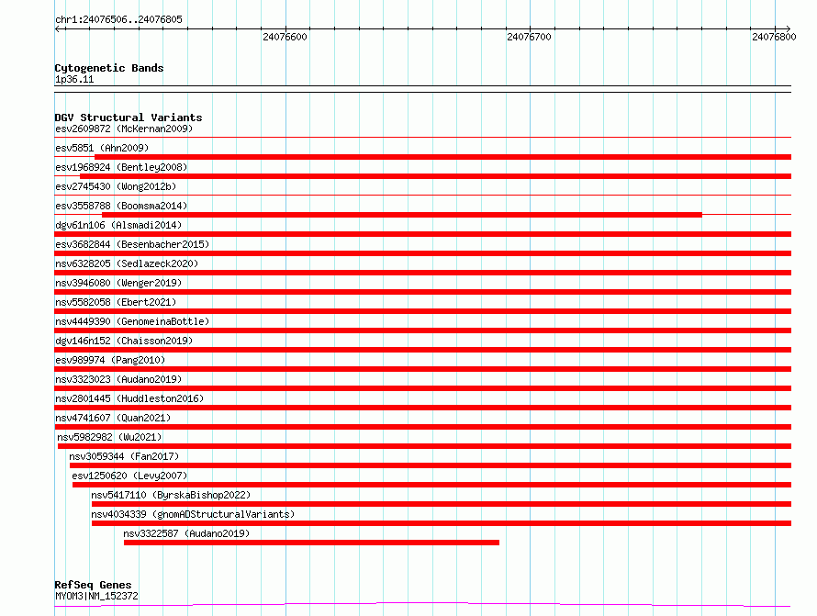Viewport: 817px width, 616px height.
Task: Open nsv3322587 (Audano2019) variant label
Action: [186, 533]
